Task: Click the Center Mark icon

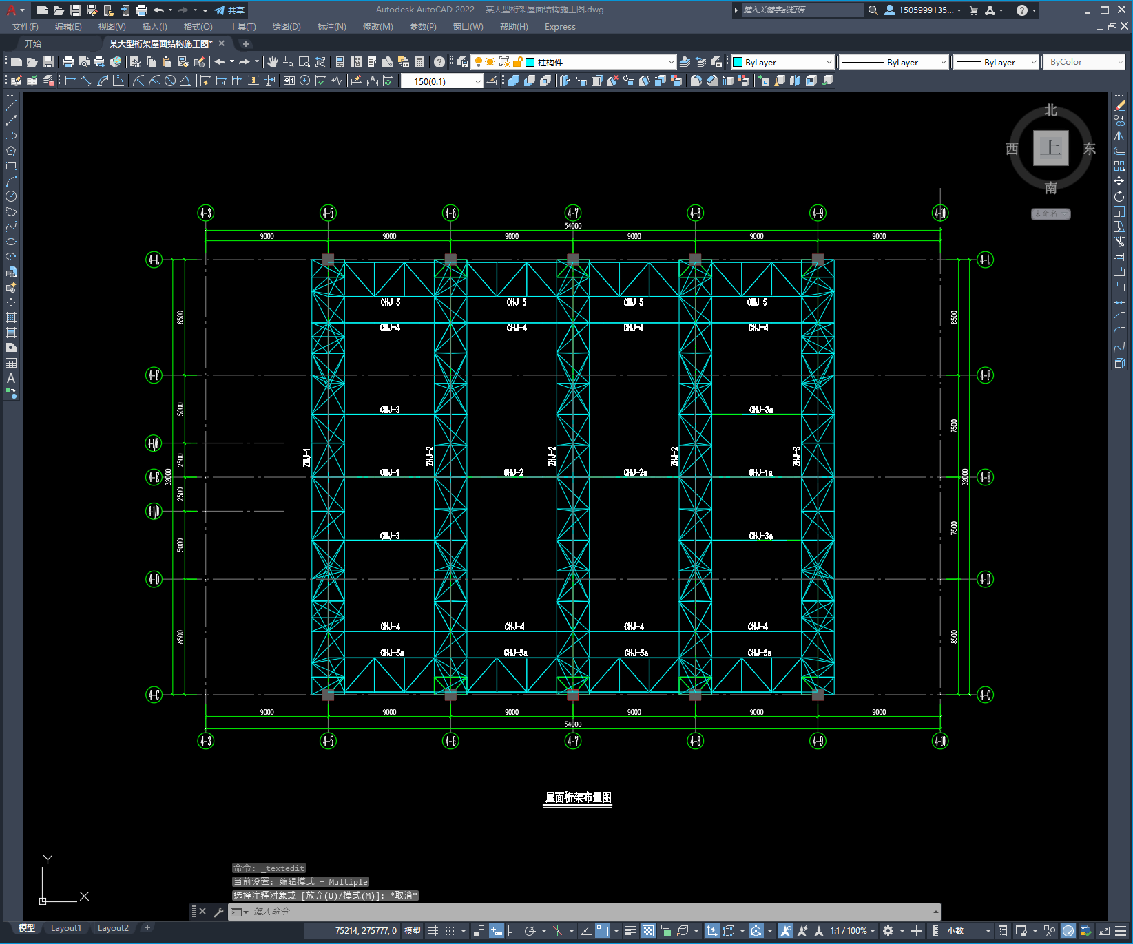Action: (x=305, y=81)
